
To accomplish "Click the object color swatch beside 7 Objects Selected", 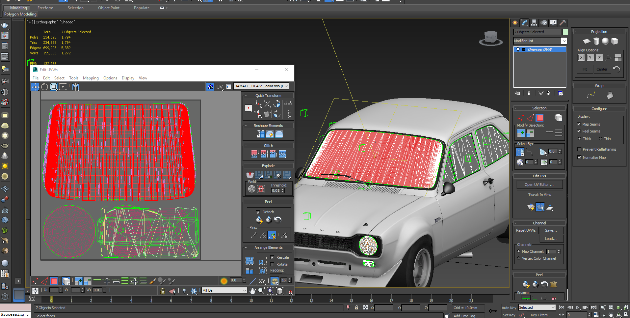I will tap(565, 32).
